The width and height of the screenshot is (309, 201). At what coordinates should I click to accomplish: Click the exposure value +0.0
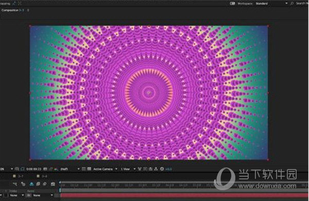tap(169, 169)
